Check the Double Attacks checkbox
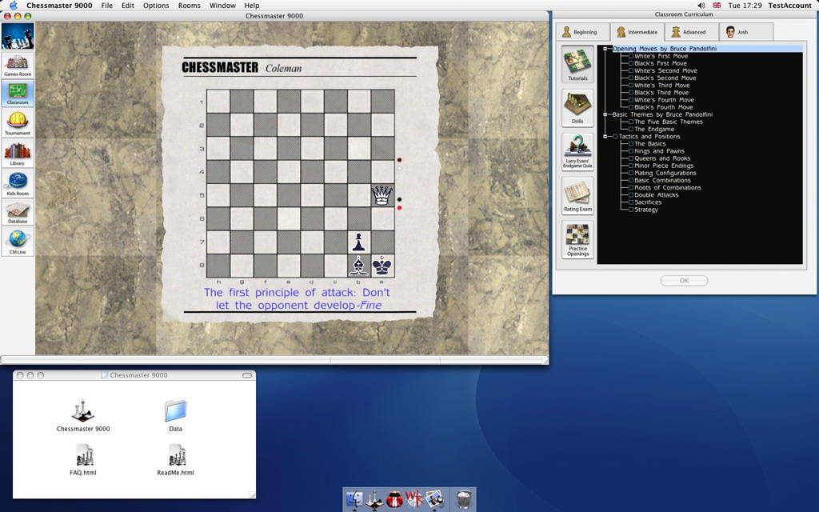 point(631,195)
